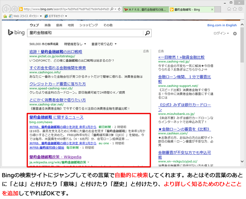
Task: Open the browser Home icon
Action: [229, 9]
